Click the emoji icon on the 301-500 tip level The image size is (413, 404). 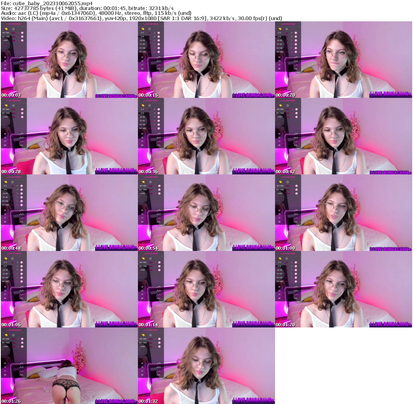pyautogui.click(x=22, y=33)
